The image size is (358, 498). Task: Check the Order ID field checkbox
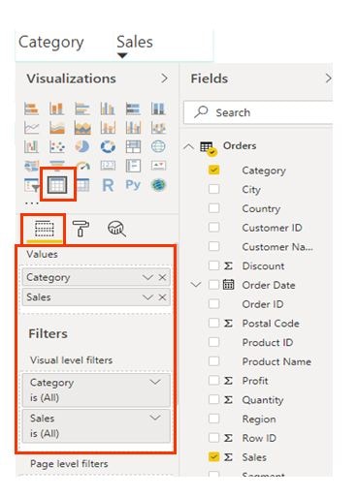coord(213,303)
